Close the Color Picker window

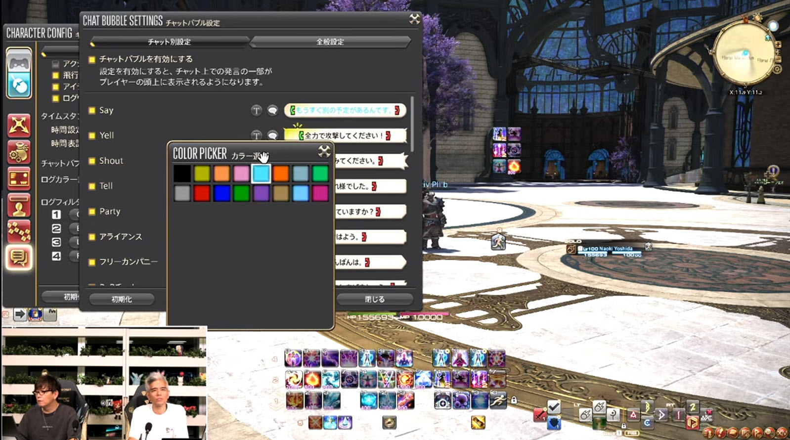point(324,151)
